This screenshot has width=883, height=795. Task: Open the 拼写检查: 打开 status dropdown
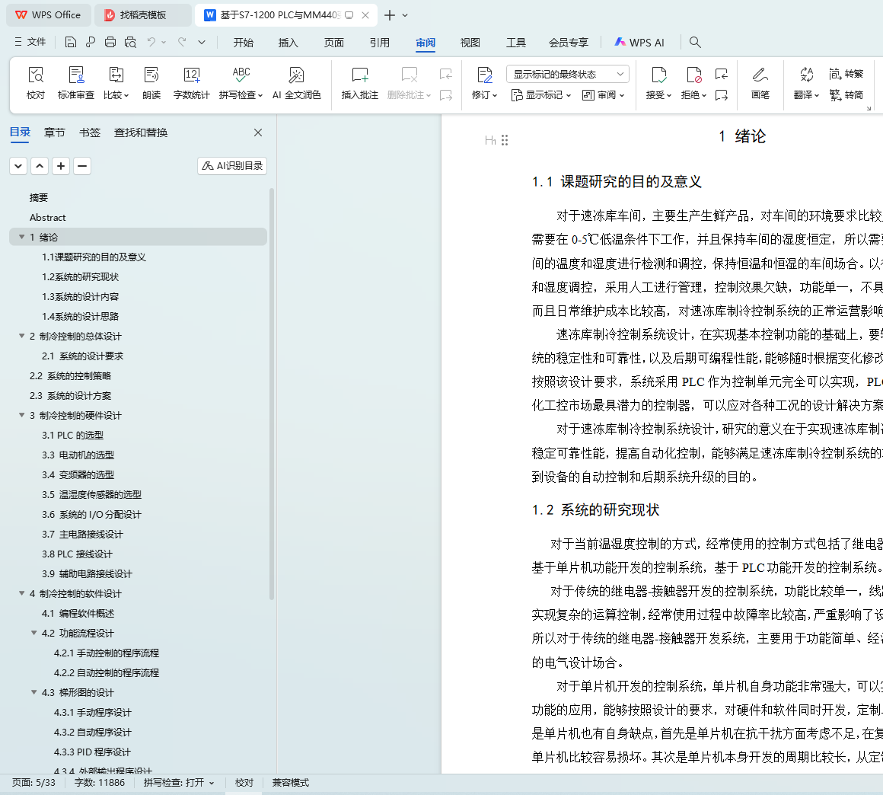pos(179,783)
